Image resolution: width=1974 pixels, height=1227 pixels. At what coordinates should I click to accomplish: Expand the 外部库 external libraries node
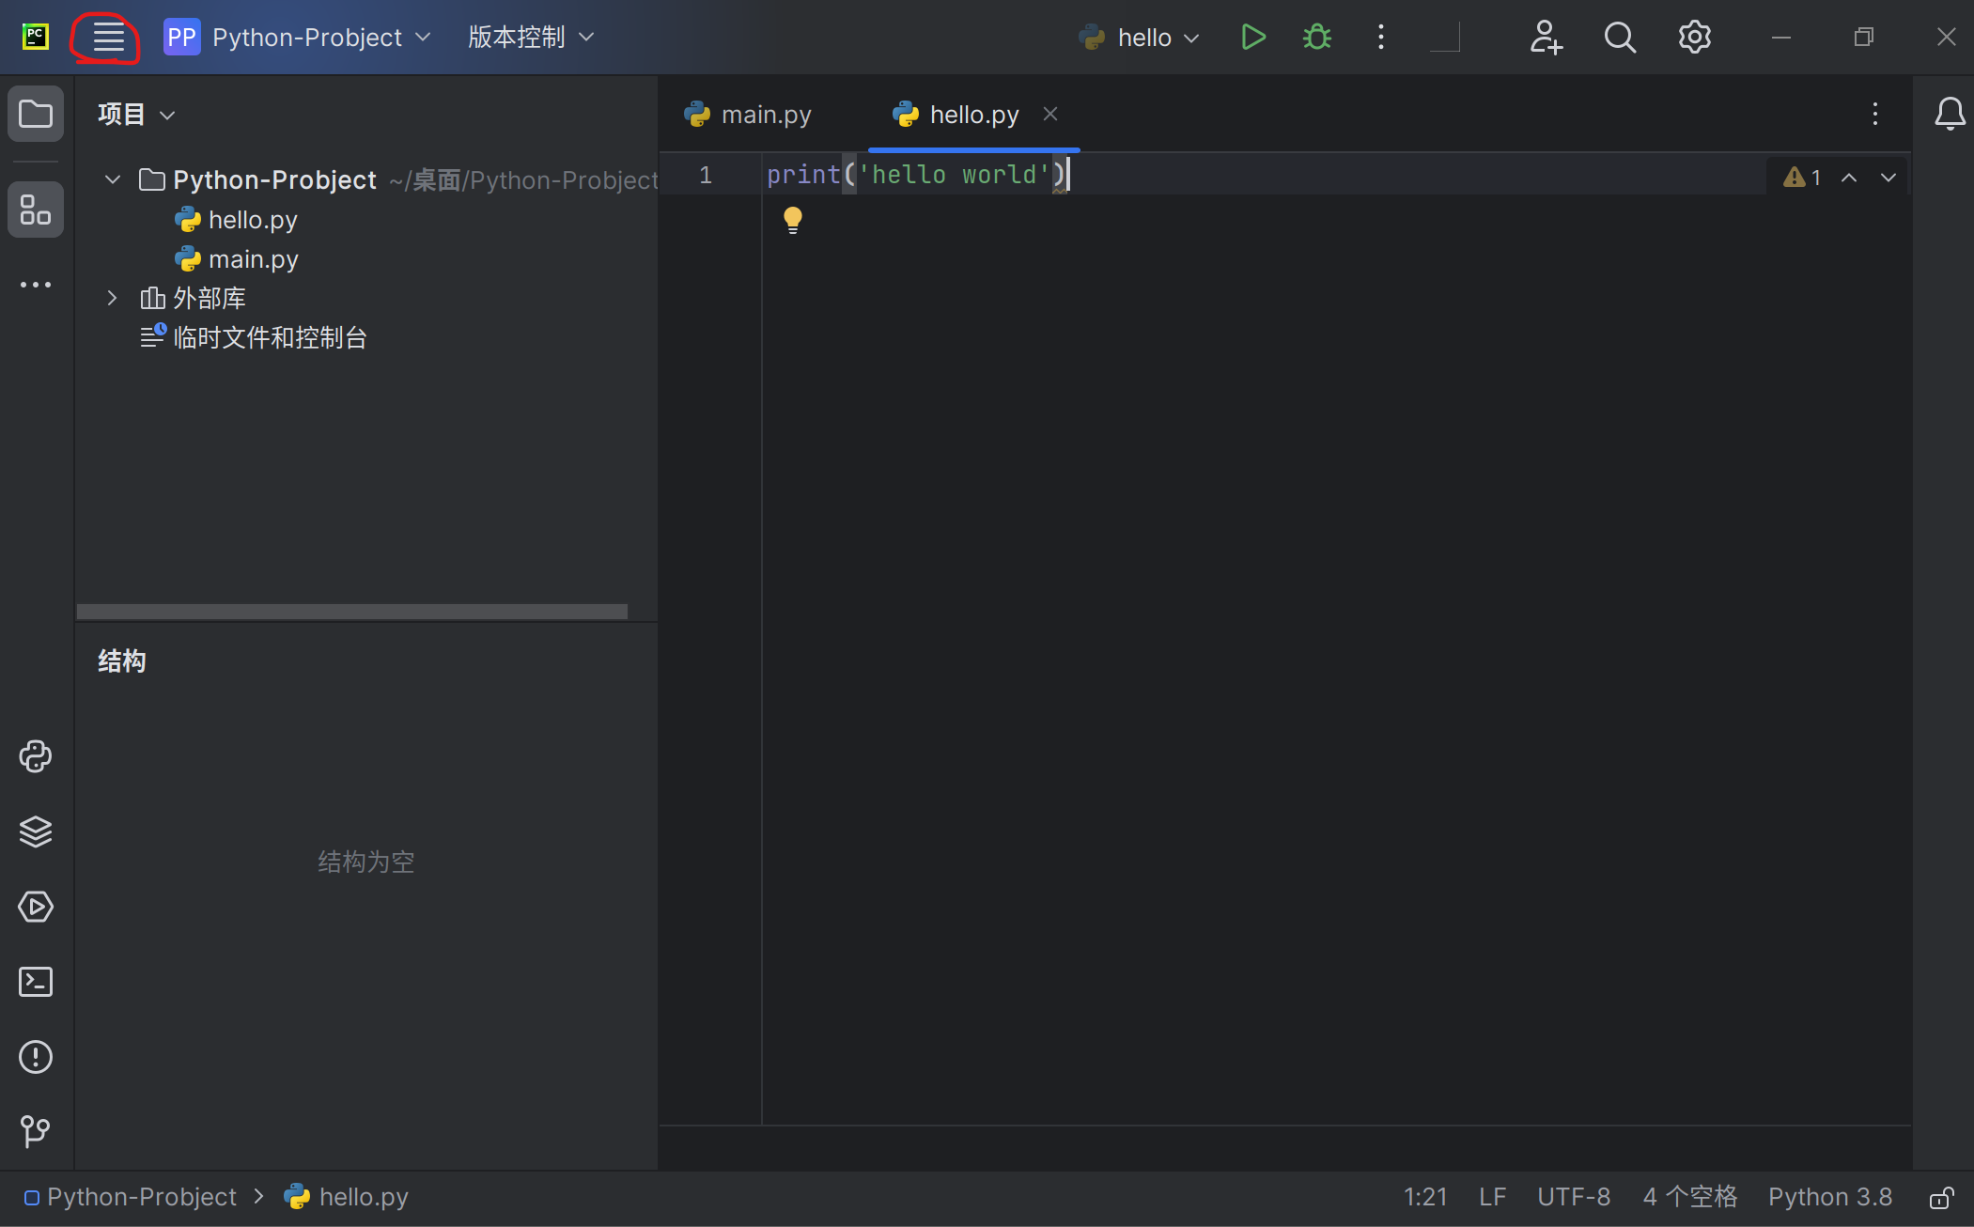(x=112, y=299)
